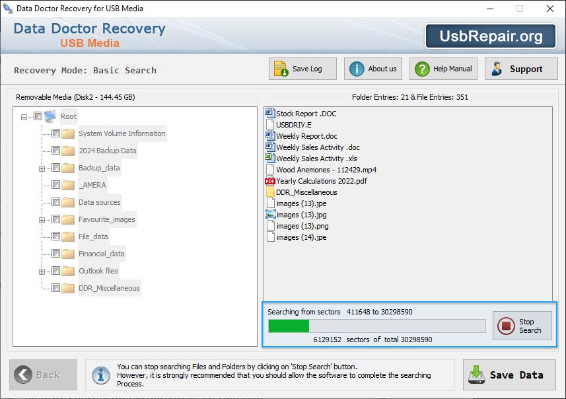Click the image icon beside images (13).jpg
Viewport: 566px width, 399px height.
point(270,215)
